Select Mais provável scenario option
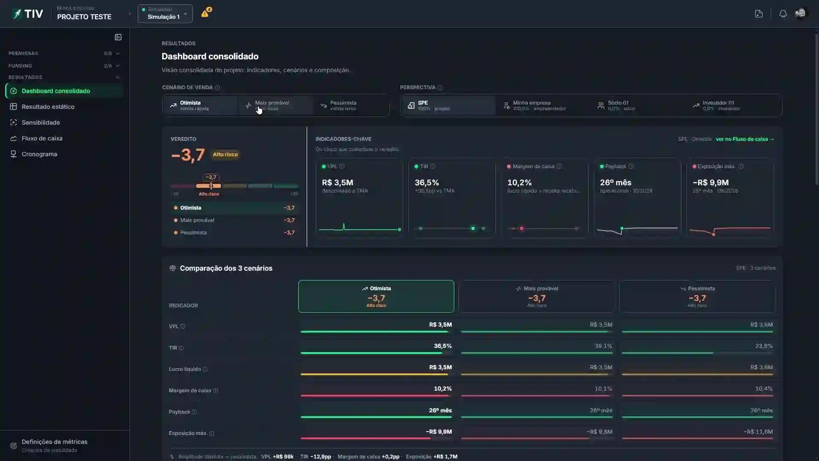The height and width of the screenshot is (461, 819). pos(276,105)
